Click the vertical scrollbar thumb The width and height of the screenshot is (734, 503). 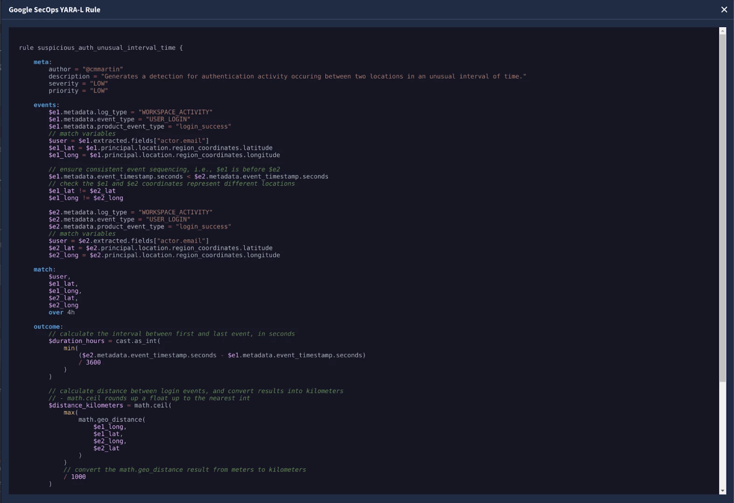tap(722, 208)
